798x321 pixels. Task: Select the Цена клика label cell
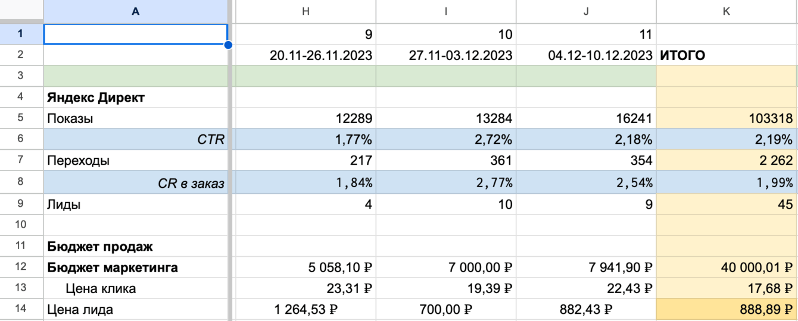[x=136, y=289]
